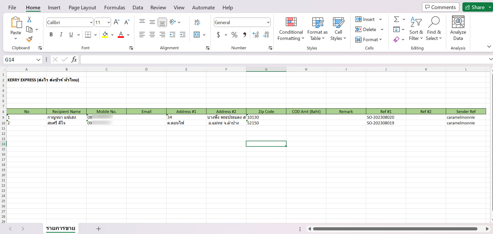
Task: Apply Accounting Number Format dollar icon
Action: tap(218, 34)
